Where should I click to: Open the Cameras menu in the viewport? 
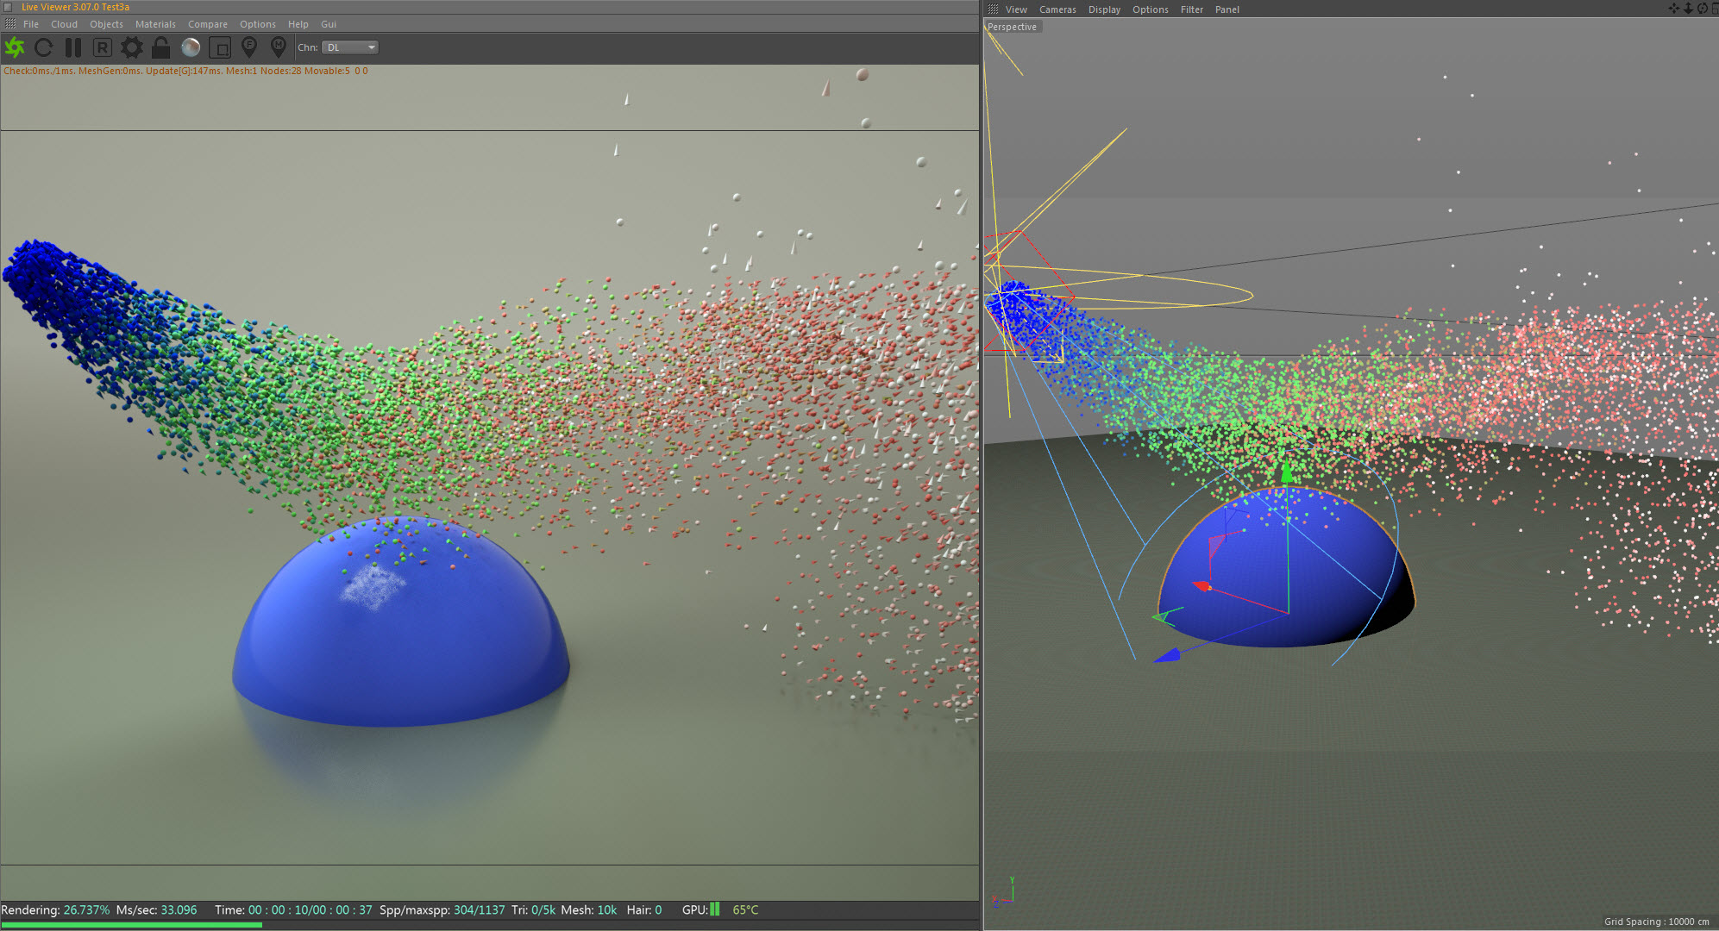pyautogui.click(x=1057, y=9)
